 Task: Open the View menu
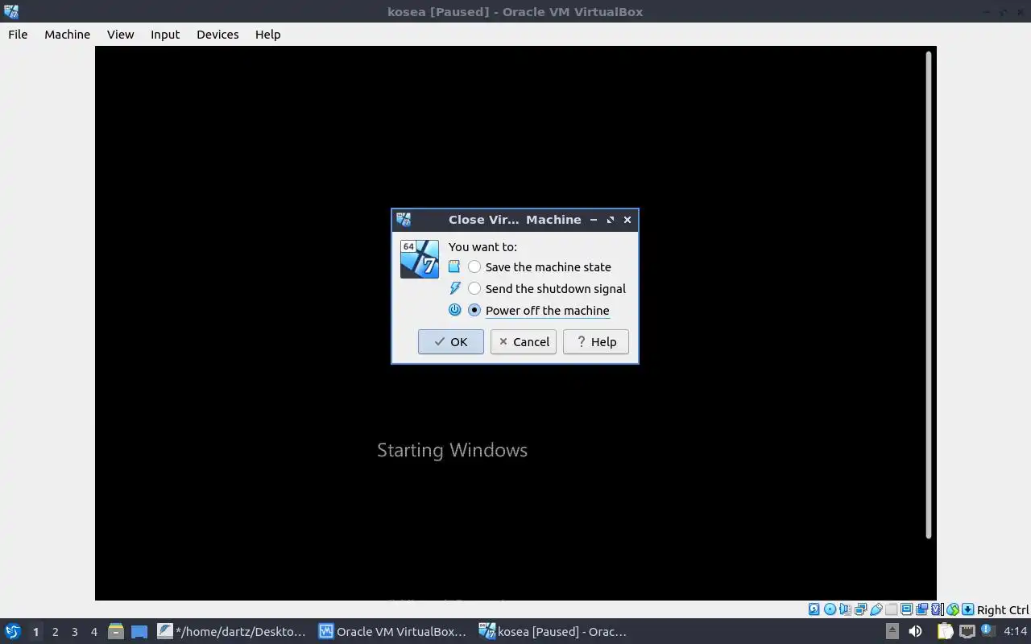coord(120,34)
